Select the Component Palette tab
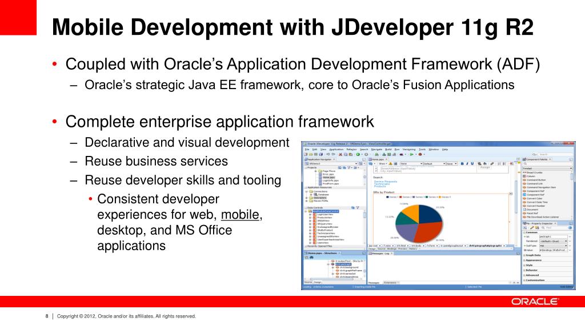 (537, 159)
